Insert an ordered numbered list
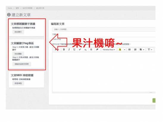Image resolution: width=163 pixels, height=122 pixels. [135, 50]
